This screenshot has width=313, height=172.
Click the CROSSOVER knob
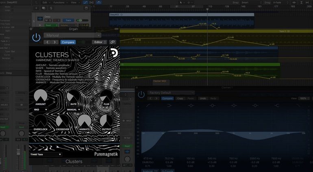pos(63,121)
